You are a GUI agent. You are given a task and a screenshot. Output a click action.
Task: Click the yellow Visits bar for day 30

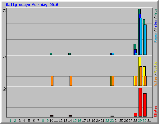(144, 71)
